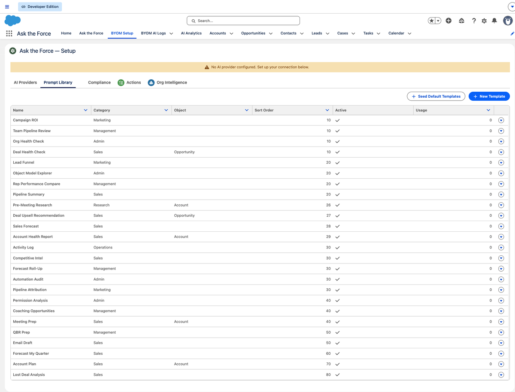Open the Usage column header menu
Image resolution: width=515 pixels, height=392 pixels.
click(488, 110)
